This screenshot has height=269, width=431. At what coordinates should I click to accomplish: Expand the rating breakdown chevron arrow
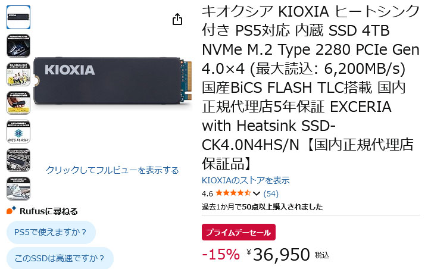(257, 194)
